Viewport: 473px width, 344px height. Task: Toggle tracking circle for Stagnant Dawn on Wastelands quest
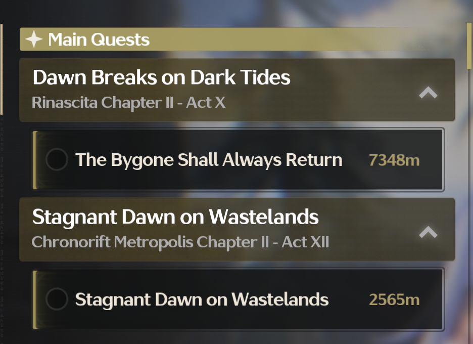(57, 299)
